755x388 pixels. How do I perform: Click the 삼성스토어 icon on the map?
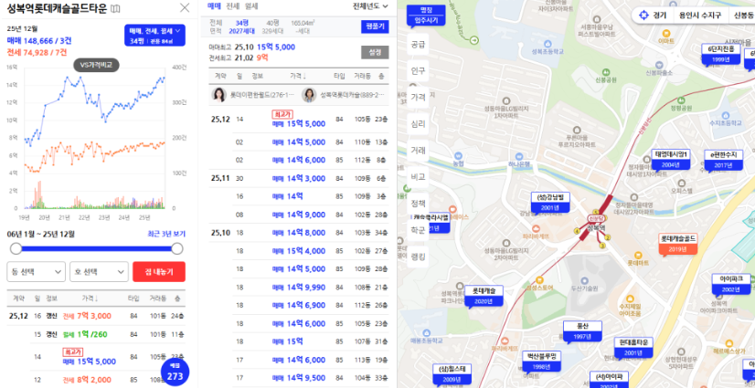click(539, 280)
